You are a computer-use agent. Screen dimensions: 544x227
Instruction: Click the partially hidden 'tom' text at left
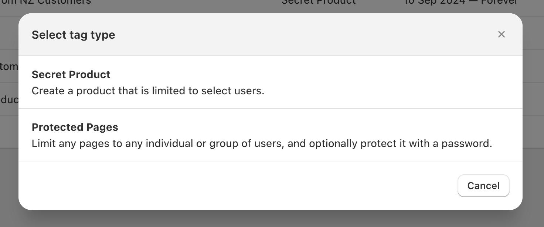pyautogui.click(x=9, y=67)
